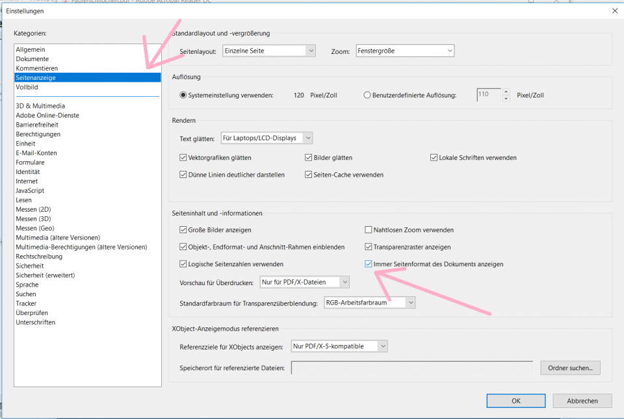Open the Zoom dropdown showing Fenstergröße
The height and width of the screenshot is (419, 624).
tap(405, 51)
